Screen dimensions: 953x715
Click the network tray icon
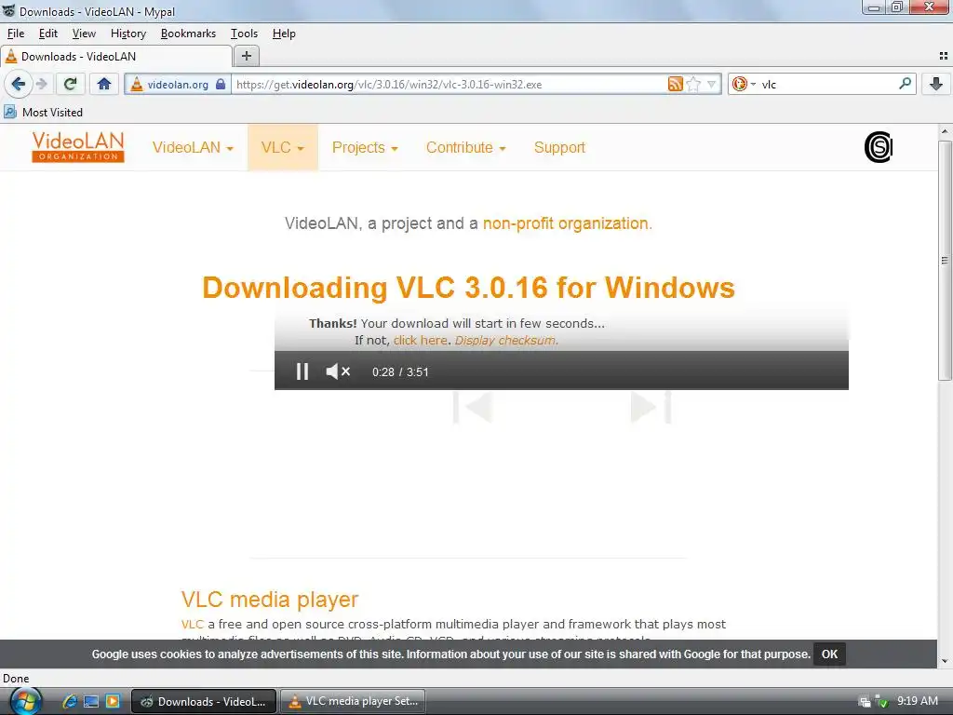[865, 702]
